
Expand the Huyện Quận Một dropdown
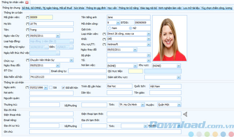179,105
